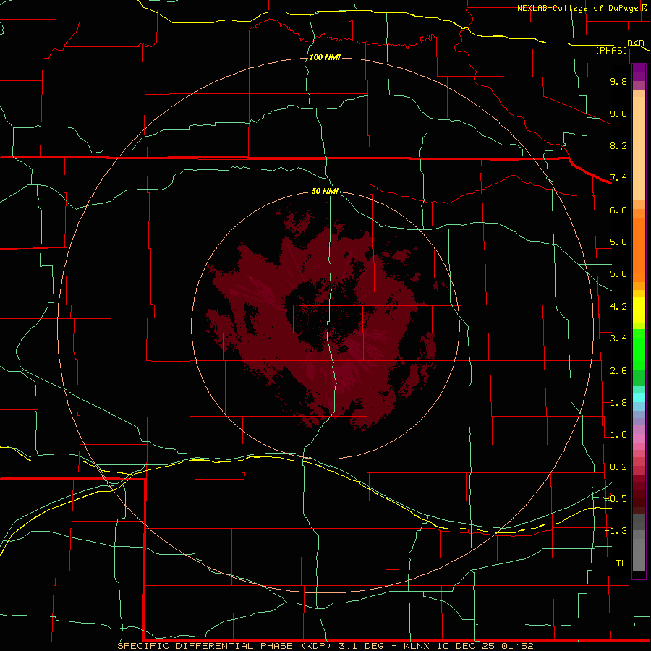651x651 pixels.
Task: Click the 100 NMI range ring label
Action: coord(325,57)
